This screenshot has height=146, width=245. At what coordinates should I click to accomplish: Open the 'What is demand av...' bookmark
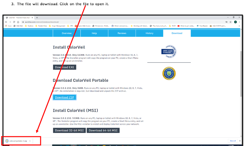click(x=120, y=26)
